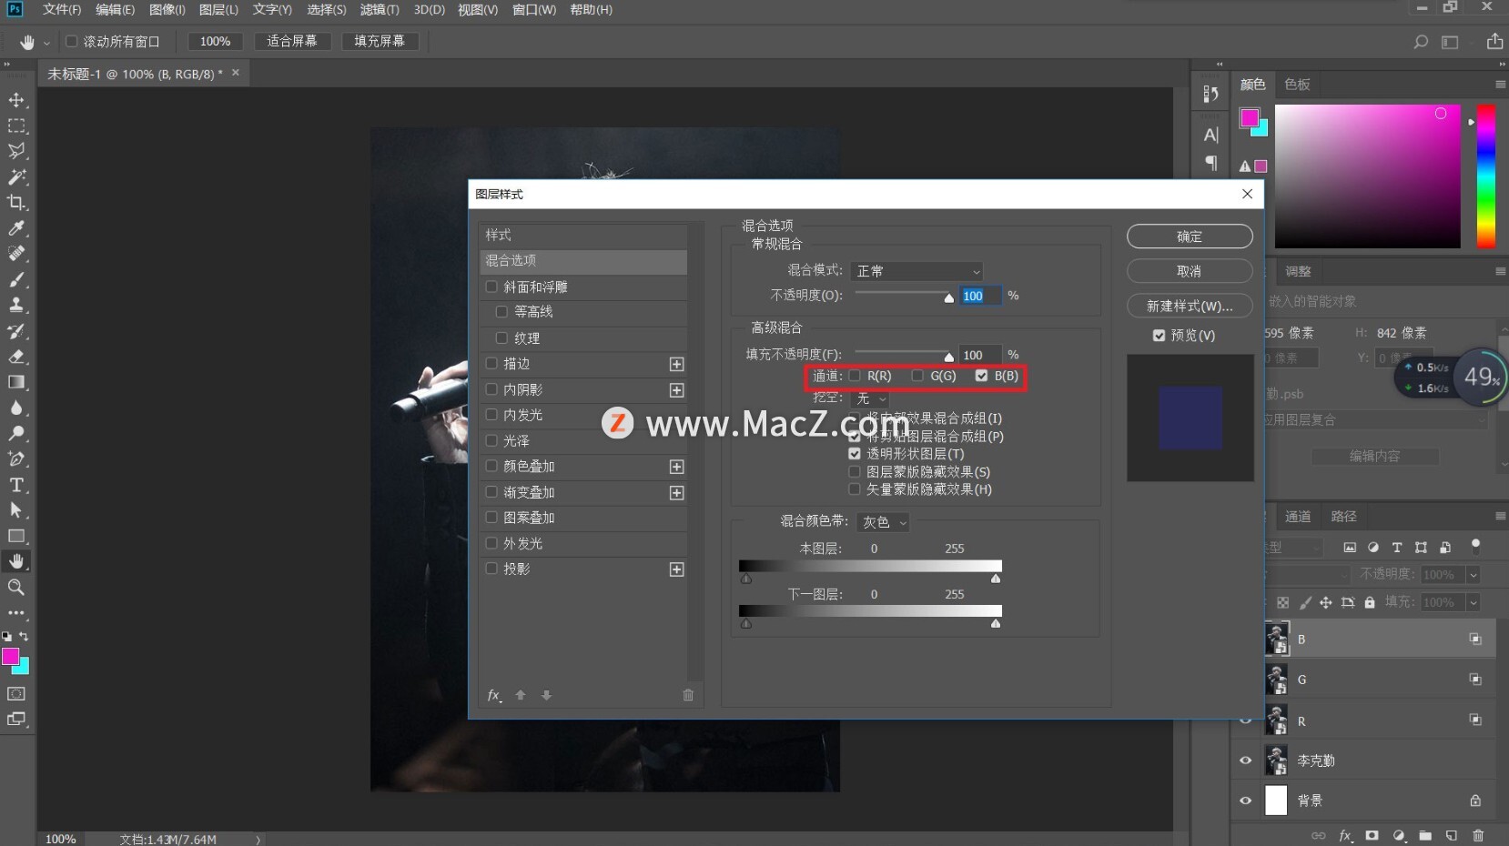Click the share icon at top right
Image resolution: width=1509 pixels, height=846 pixels.
point(1494,41)
